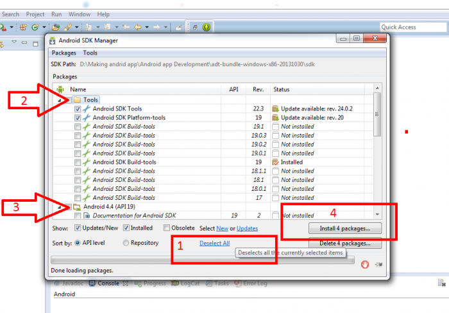Click the small window-stack icon beside green braces icon
449x313 pixels.
195,27
